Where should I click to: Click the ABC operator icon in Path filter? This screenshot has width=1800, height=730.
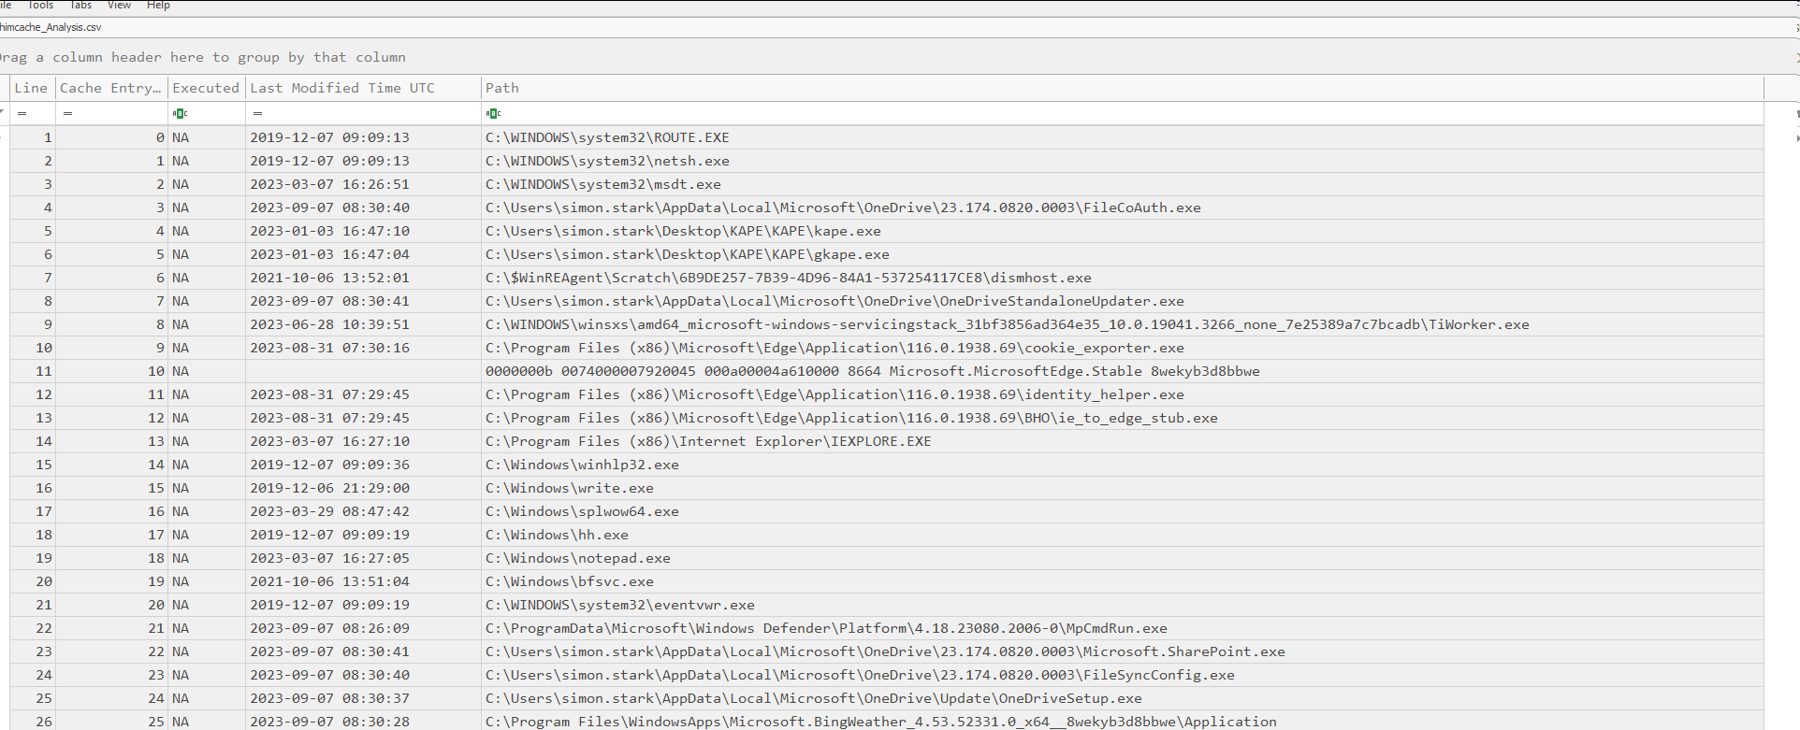tap(493, 113)
